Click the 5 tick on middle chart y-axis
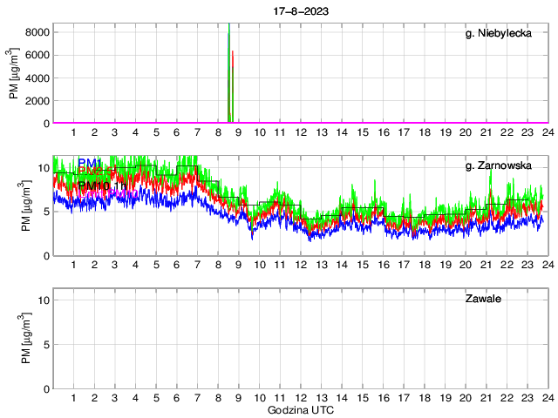Screen dimensions: 558x418 (x=45, y=212)
